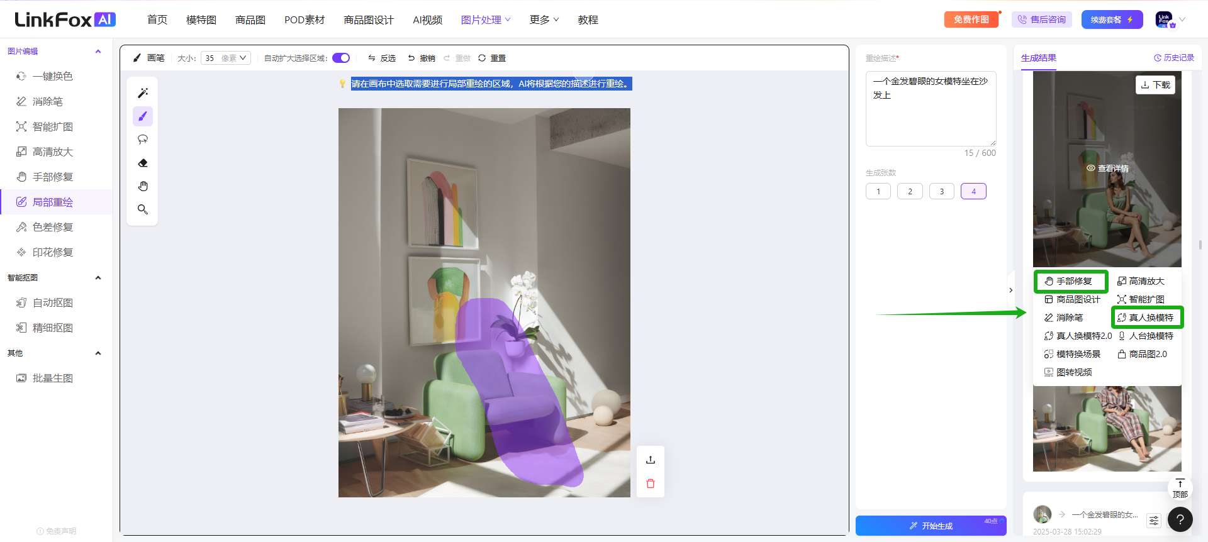Click the 下载 download button on result
This screenshot has width=1208, height=542.
click(1155, 85)
